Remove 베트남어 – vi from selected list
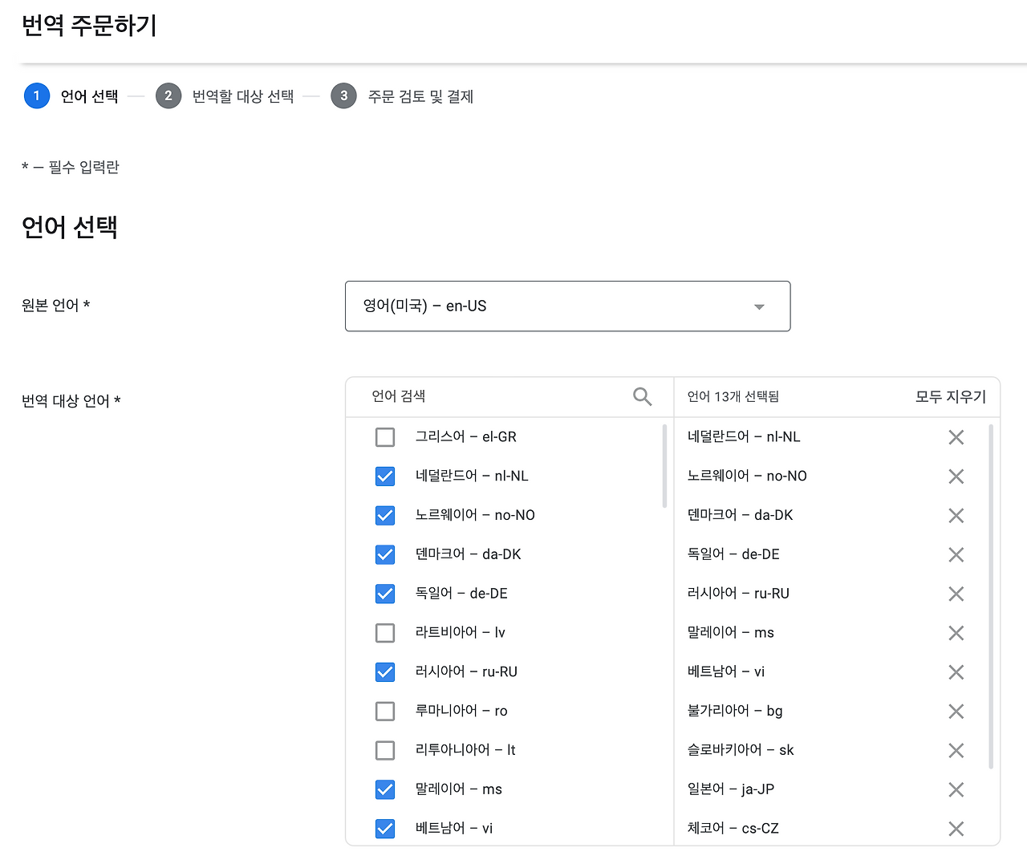1027x868 pixels. [956, 672]
